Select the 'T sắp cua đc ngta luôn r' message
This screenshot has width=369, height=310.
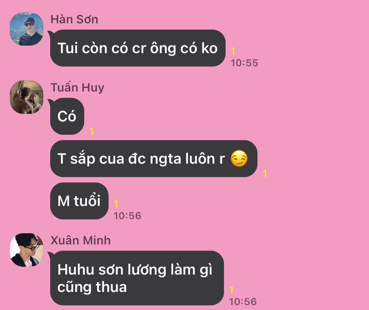click(154, 159)
